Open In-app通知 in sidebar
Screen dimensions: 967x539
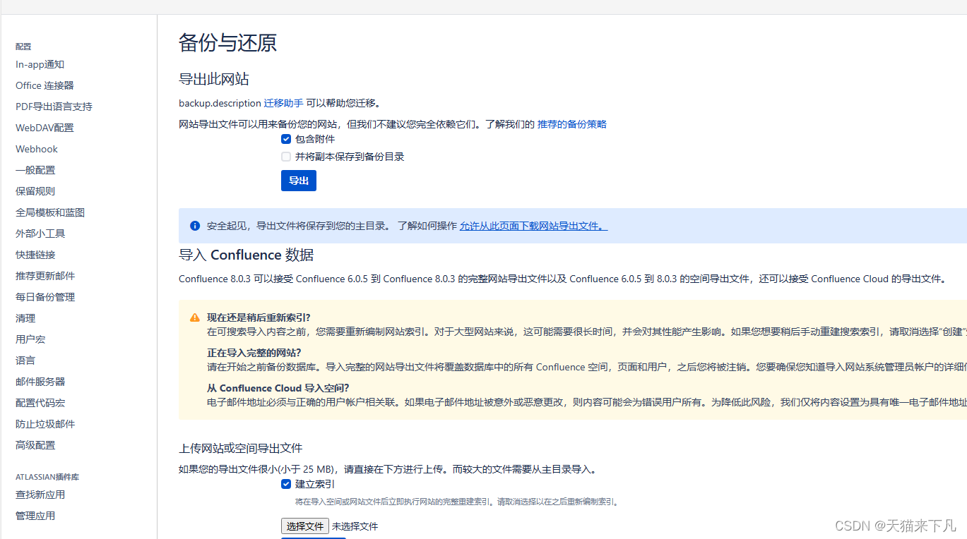(40, 64)
